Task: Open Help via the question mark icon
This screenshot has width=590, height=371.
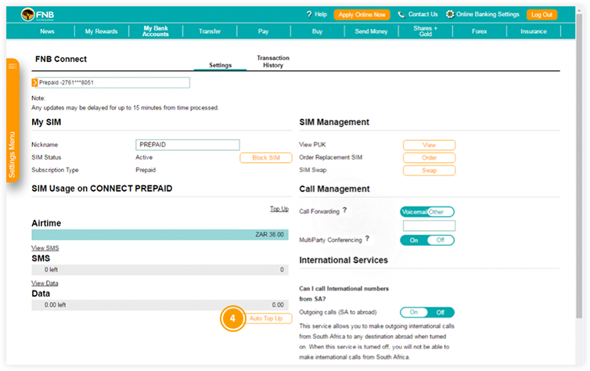Action: [x=309, y=14]
